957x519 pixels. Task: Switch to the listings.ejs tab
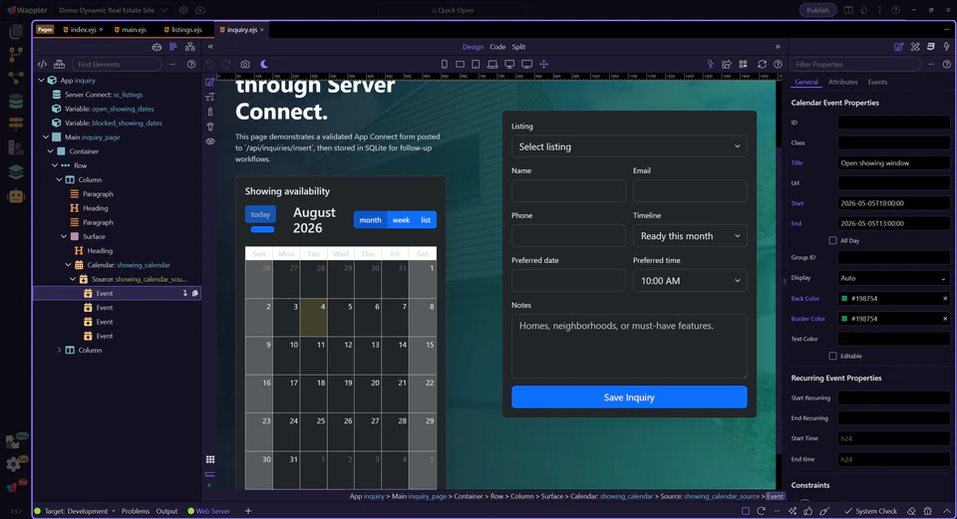click(183, 30)
